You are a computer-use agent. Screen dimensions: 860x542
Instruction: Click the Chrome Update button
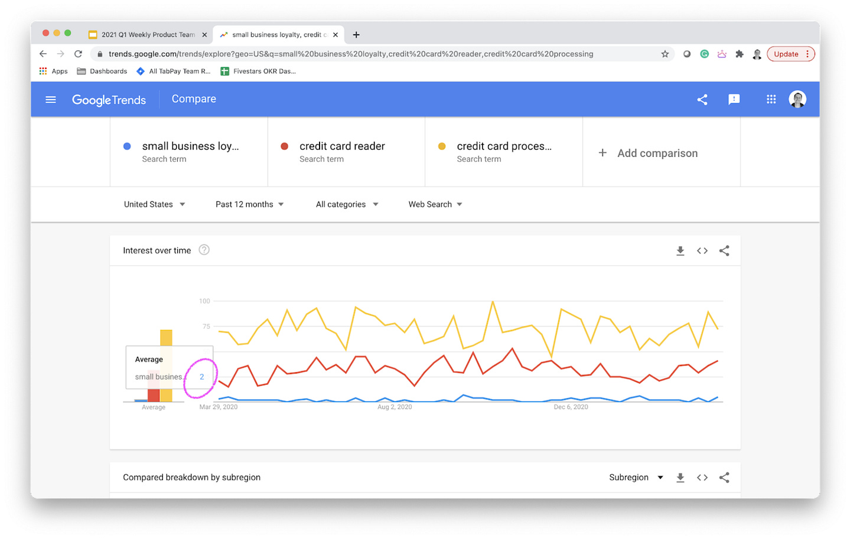pos(791,54)
